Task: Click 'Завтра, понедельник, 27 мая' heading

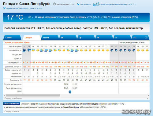Action: 132,42
